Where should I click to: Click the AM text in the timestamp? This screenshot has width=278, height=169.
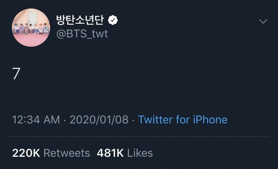[x=52, y=120]
